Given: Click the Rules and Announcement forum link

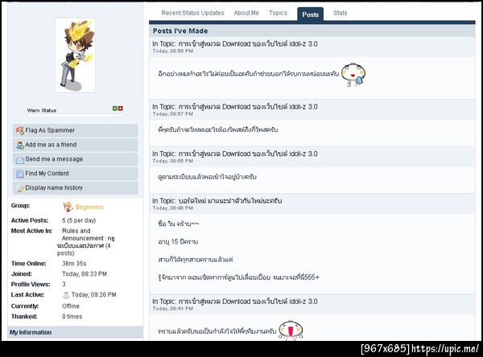Looking at the screenshot, I should click(86, 242).
